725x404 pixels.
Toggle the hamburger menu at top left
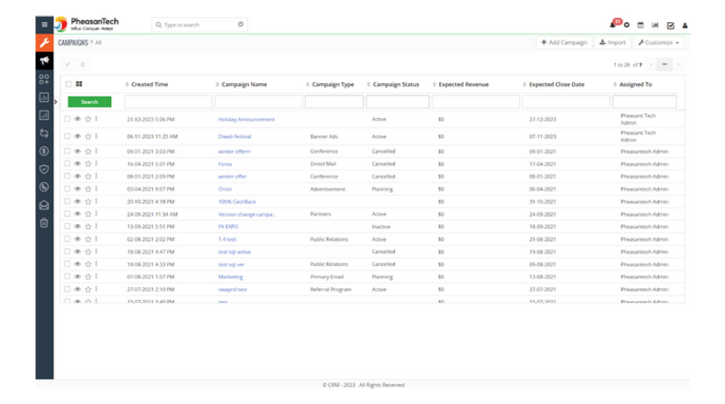coord(44,24)
